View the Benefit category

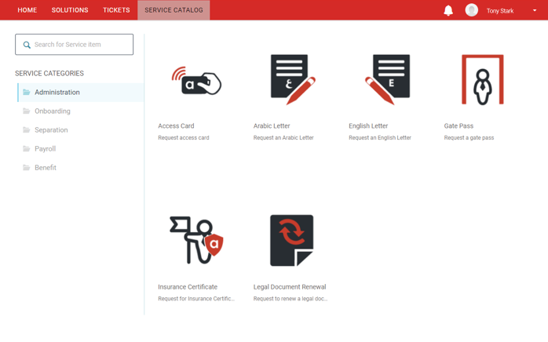point(46,168)
